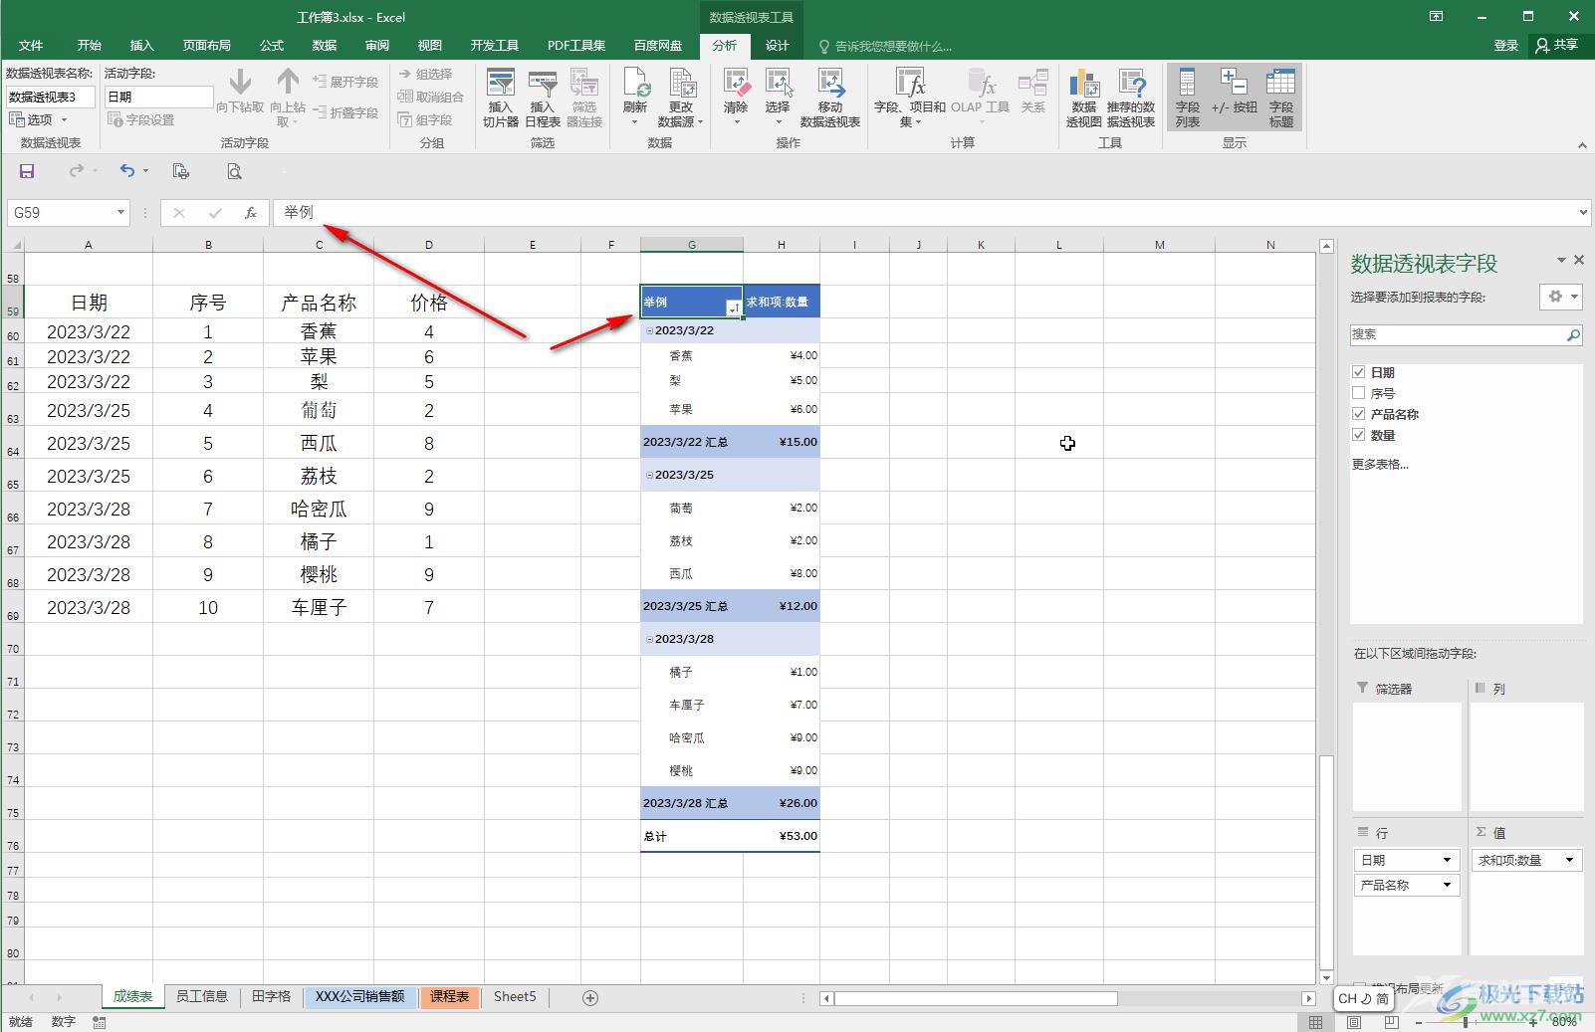Click the macro record status icon
Viewport: 1595px width, 1032px height.
click(x=99, y=1022)
